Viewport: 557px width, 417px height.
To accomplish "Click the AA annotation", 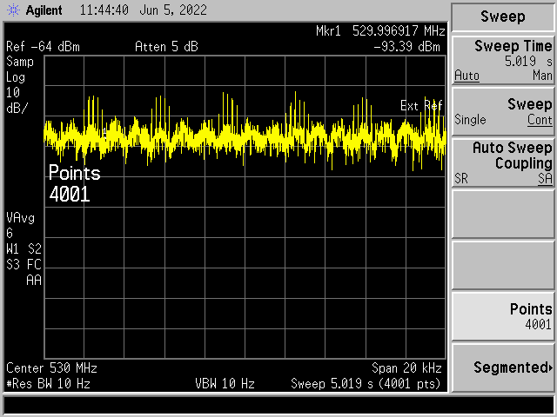I will pyautogui.click(x=34, y=280).
